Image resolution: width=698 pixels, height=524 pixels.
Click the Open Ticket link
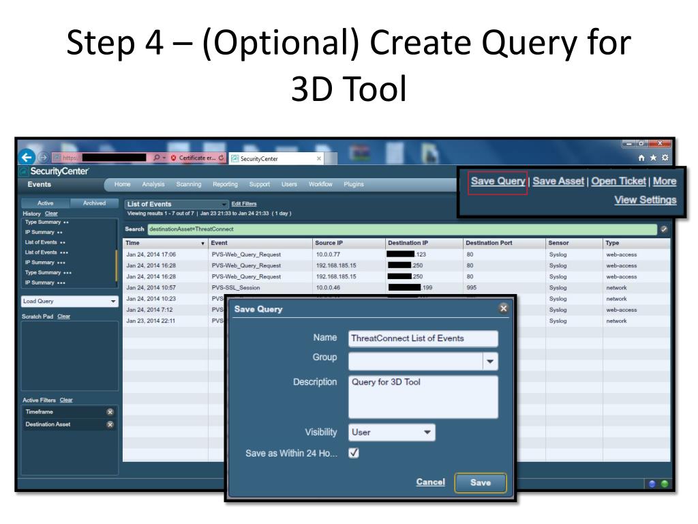618,181
